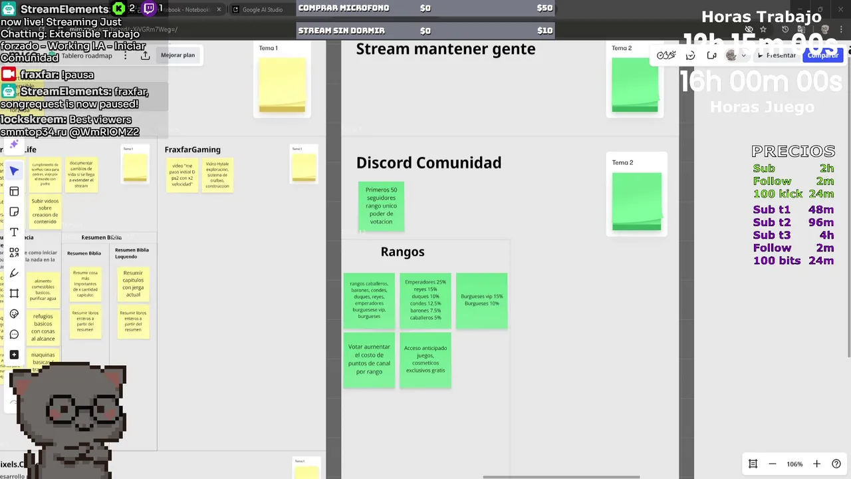Zoom out with minus button
Screen dimensions: 851x479
tap(772, 464)
